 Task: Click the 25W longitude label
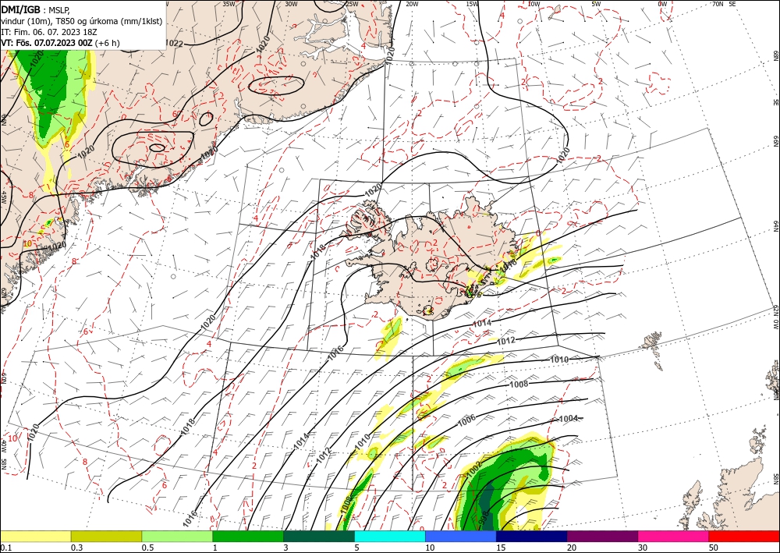pyautogui.click(x=352, y=4)
